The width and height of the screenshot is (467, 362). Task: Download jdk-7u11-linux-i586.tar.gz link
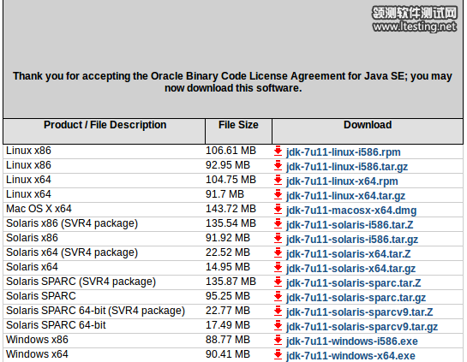(x=347, y=167)
